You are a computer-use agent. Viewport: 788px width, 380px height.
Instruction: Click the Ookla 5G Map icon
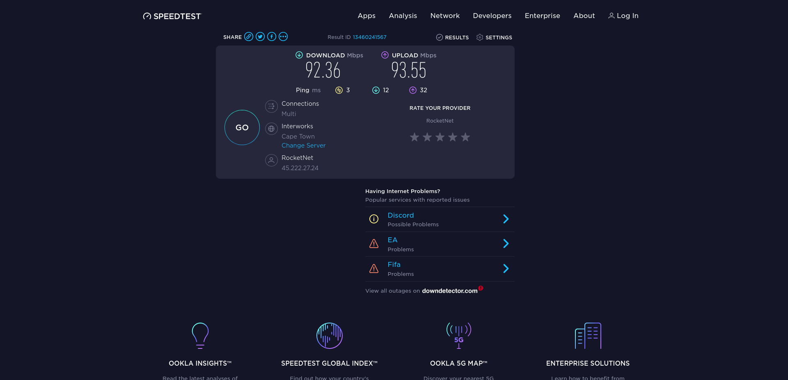coord(459,336)
